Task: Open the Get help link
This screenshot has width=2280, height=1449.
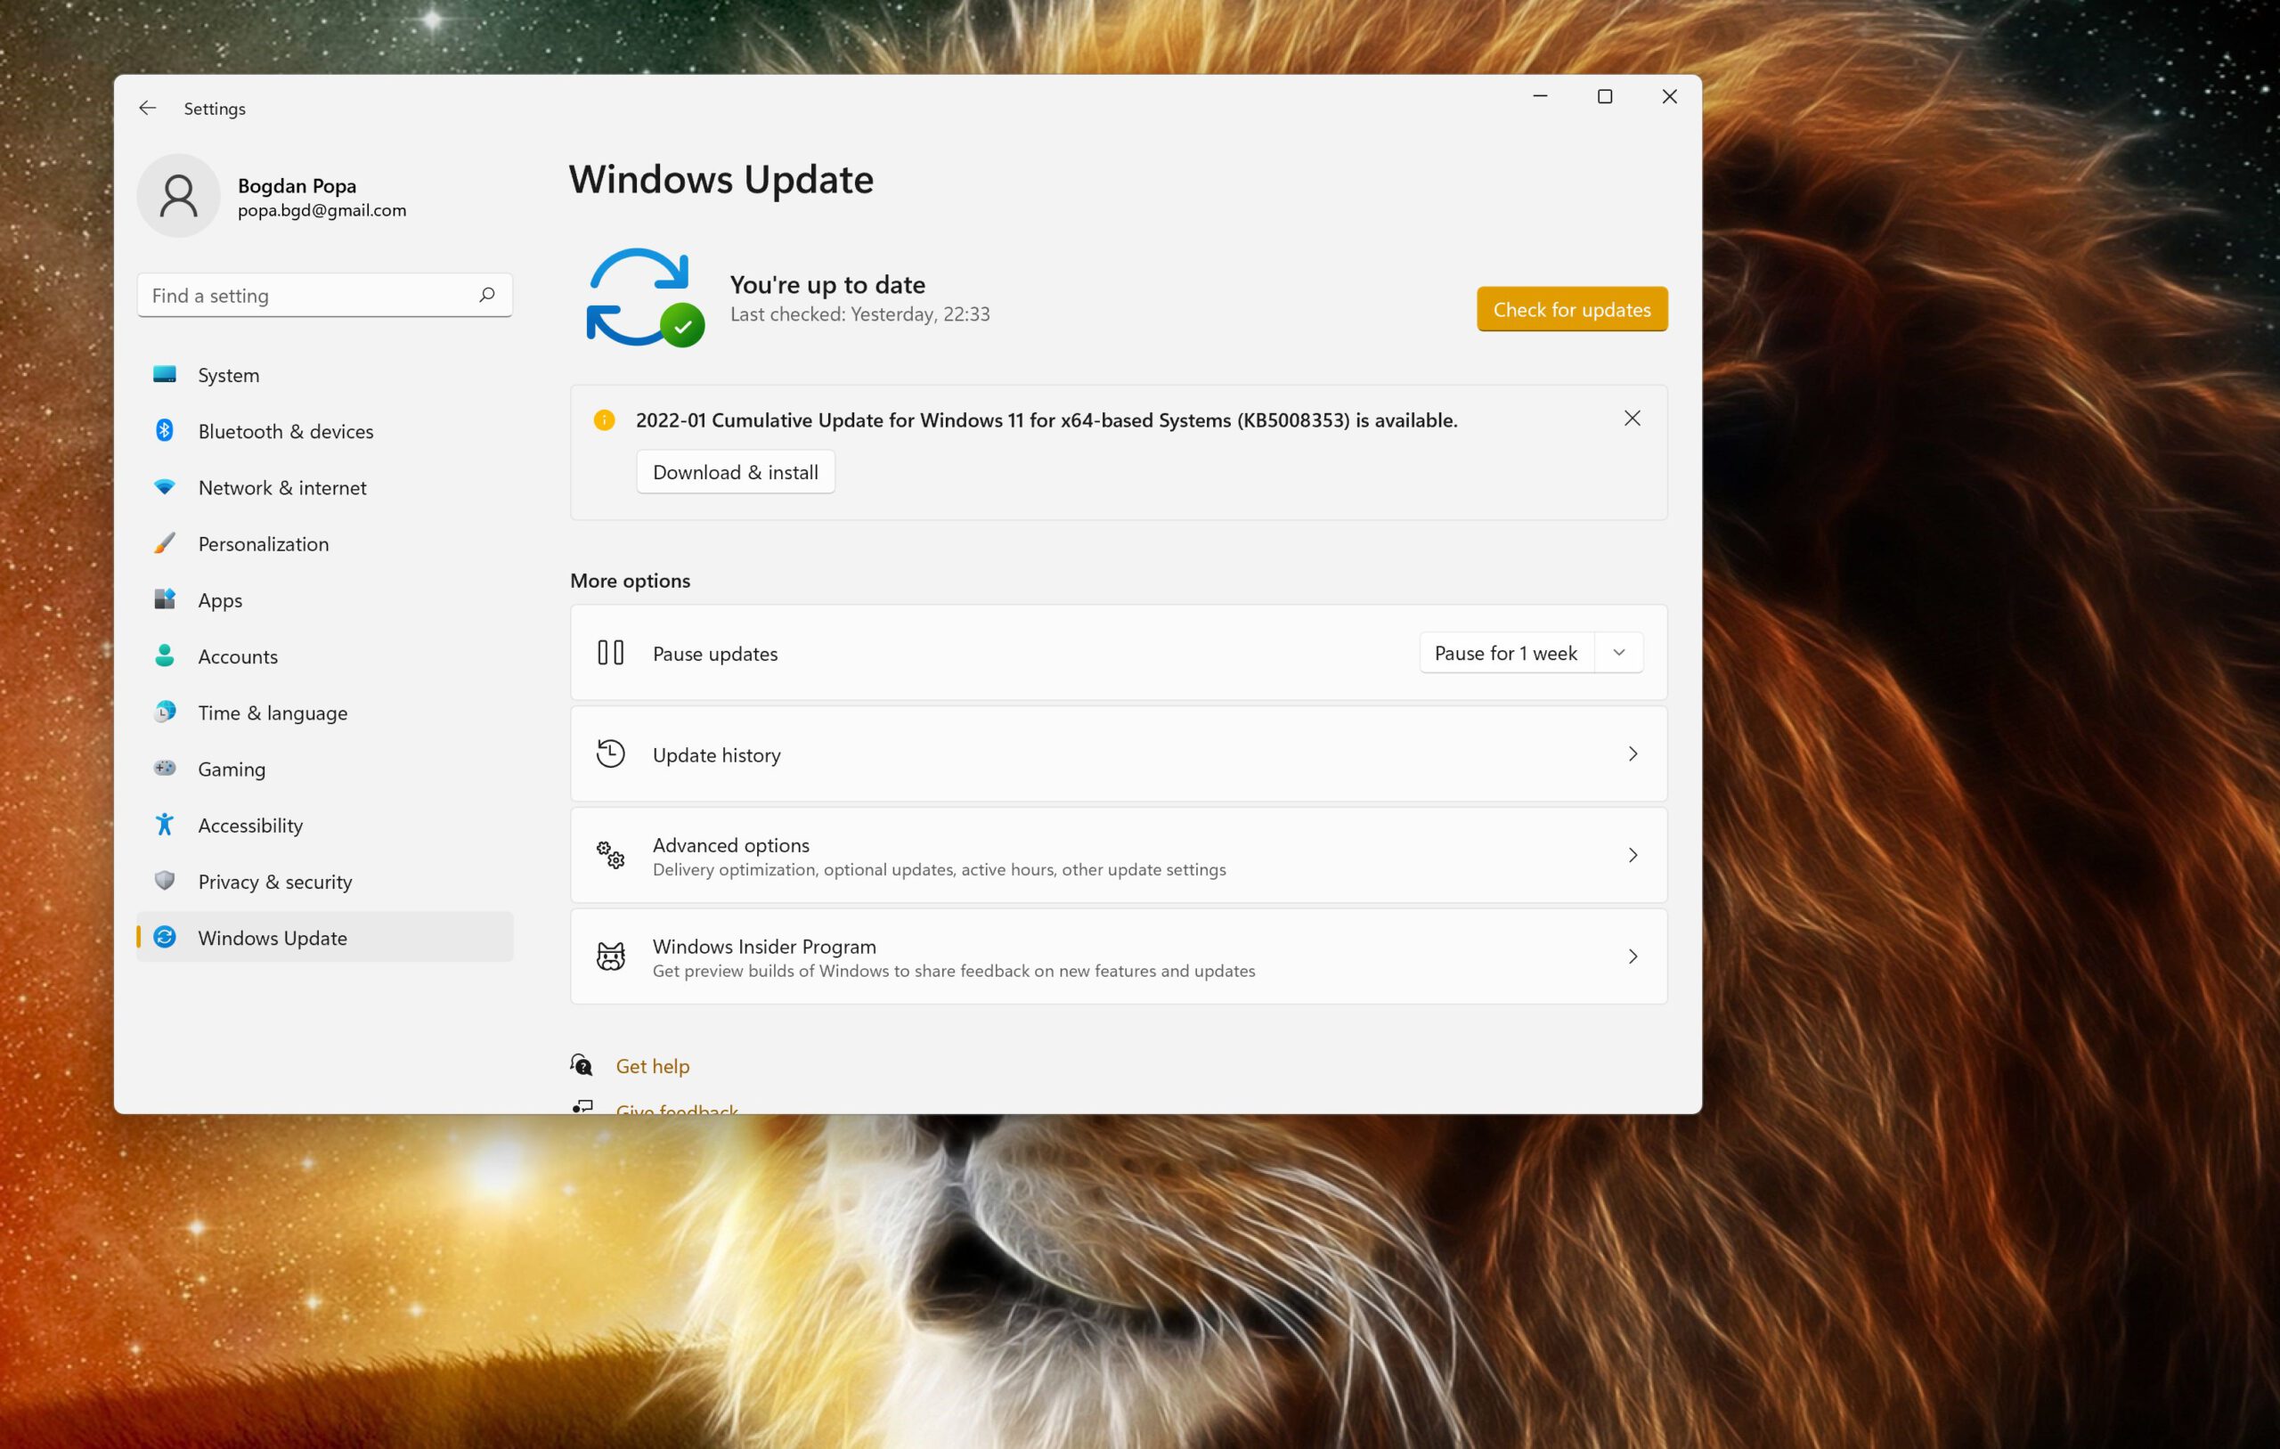Action: [652, 1065]
